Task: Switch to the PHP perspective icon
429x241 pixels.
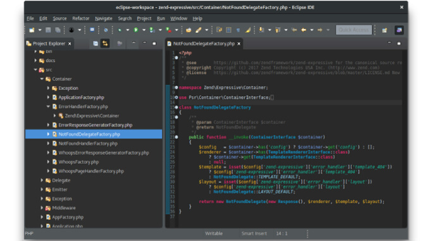Action: pyautogui.click(x=399, y=30)
